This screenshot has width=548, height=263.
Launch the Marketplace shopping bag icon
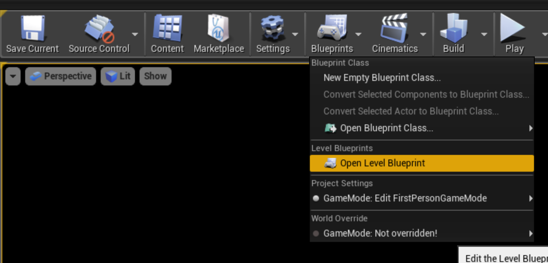(219, 28)
